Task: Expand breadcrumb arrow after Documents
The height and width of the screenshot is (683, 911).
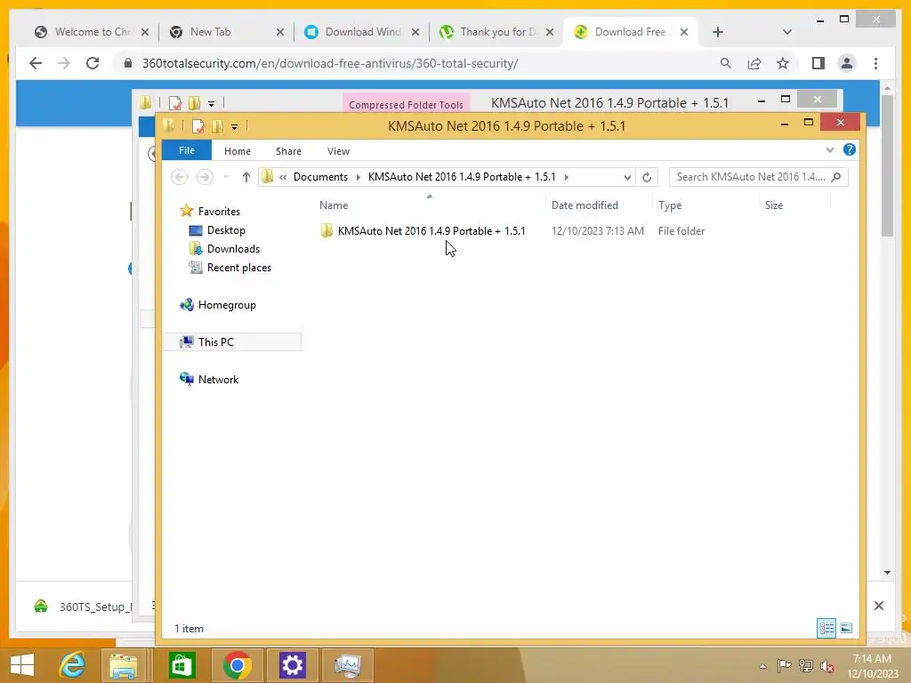Action: [x=358, y=177]
